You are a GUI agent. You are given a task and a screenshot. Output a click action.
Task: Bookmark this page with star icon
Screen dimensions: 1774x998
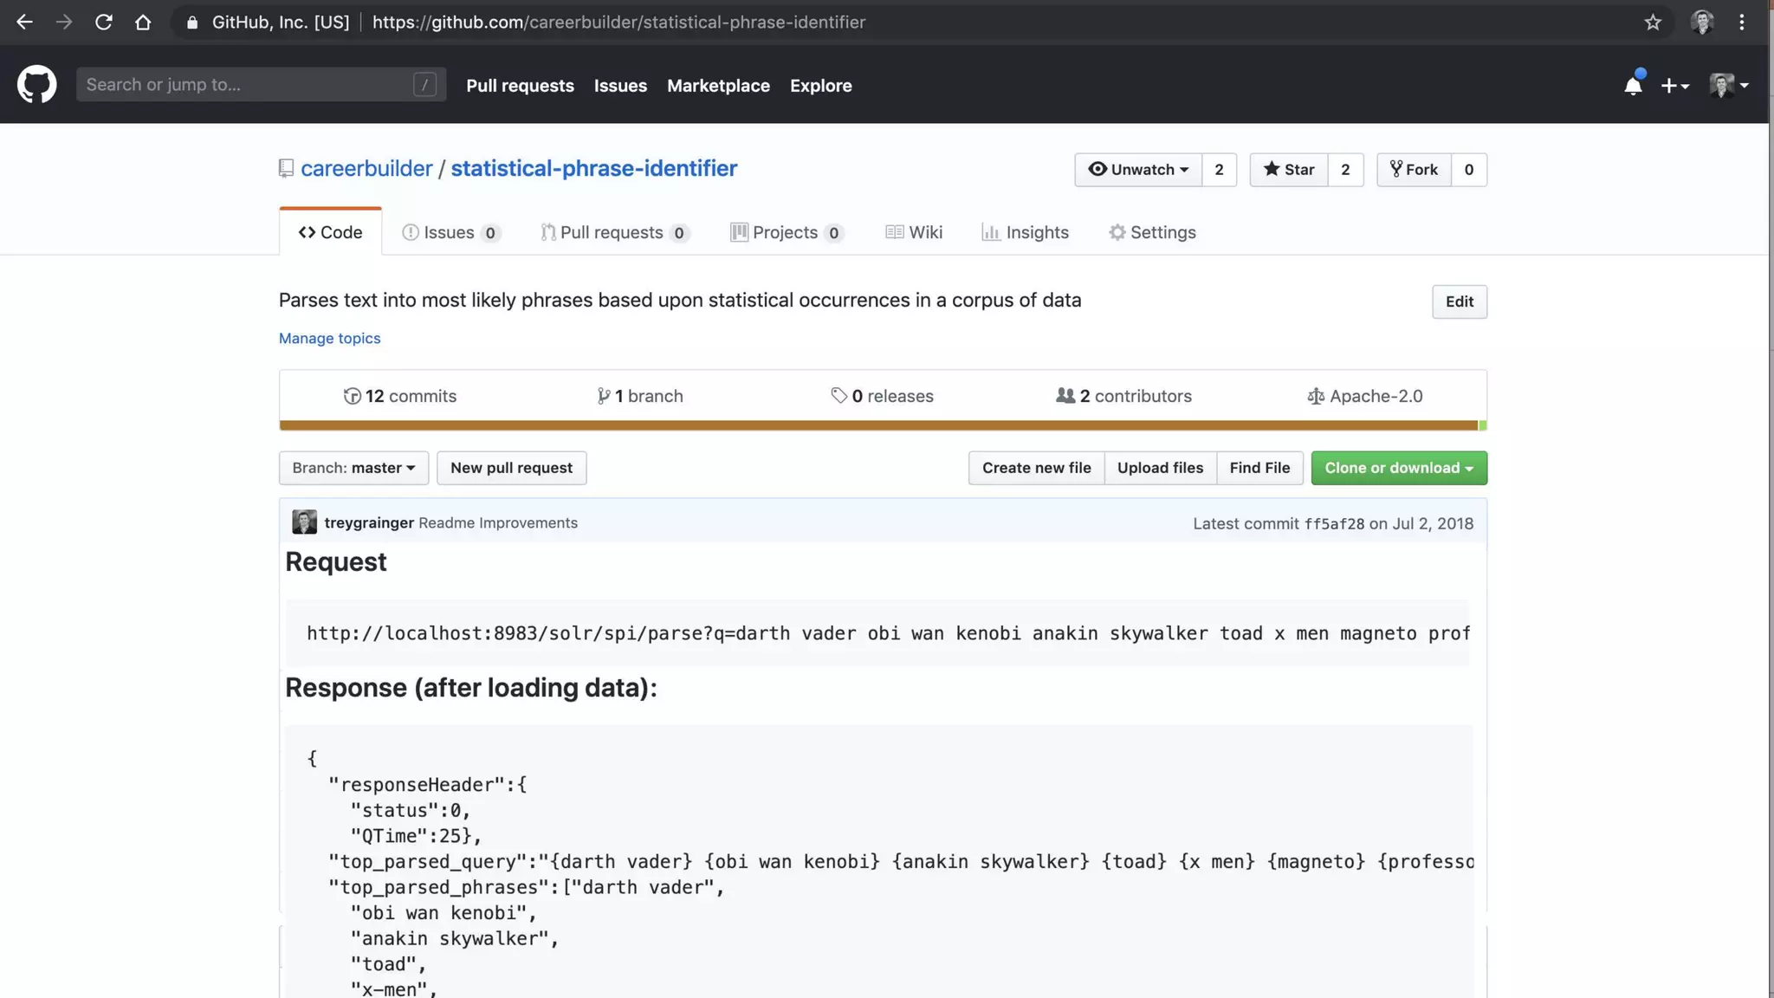(x=1653, y=23)
